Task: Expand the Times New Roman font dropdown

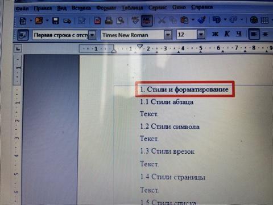Action: click(x=168, y=35)
